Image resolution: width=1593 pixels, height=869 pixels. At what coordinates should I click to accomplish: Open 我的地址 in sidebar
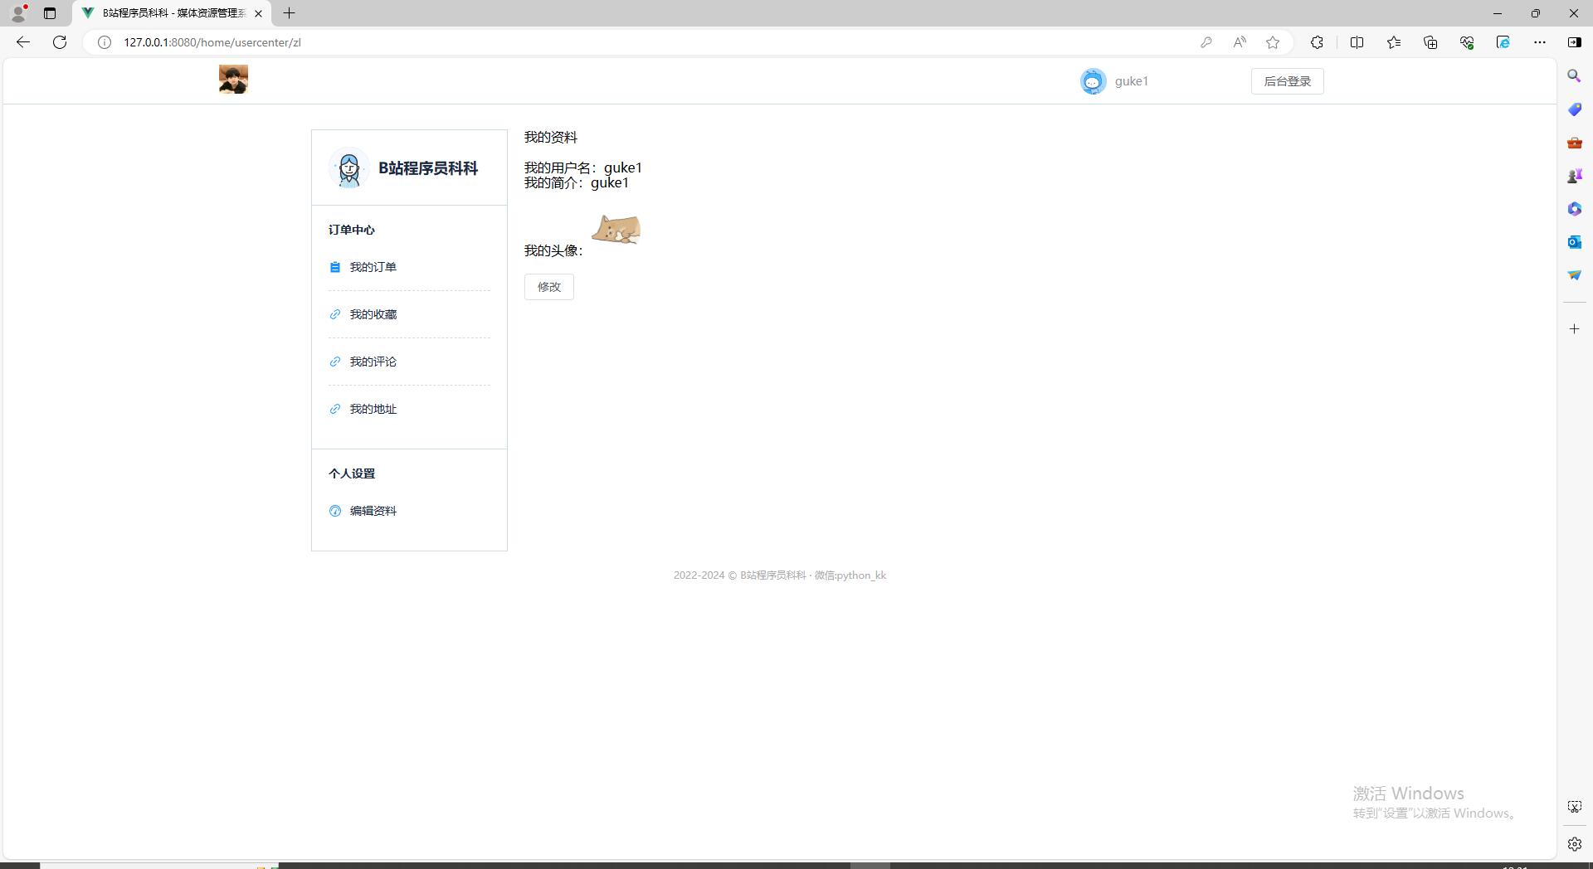point(373,409)
